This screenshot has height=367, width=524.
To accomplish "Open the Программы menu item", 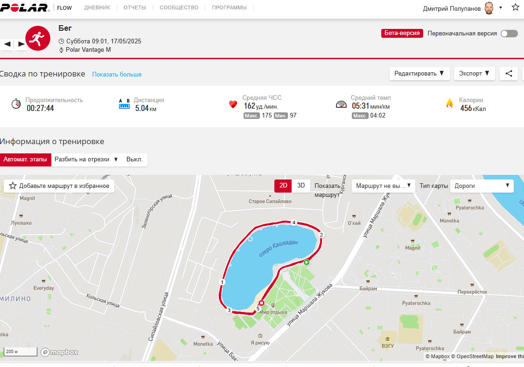I will point(229,7).
